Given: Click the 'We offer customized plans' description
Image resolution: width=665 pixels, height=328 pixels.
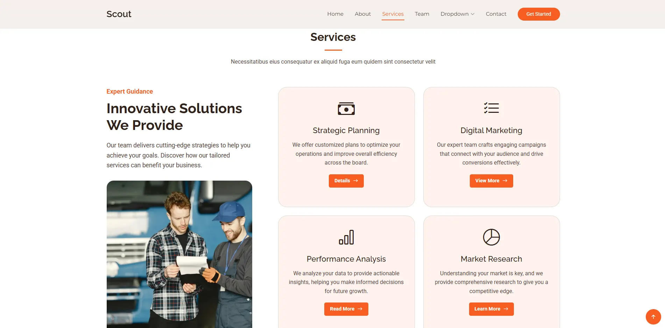Looking at the screenshot, I should (x=346, y=154).
